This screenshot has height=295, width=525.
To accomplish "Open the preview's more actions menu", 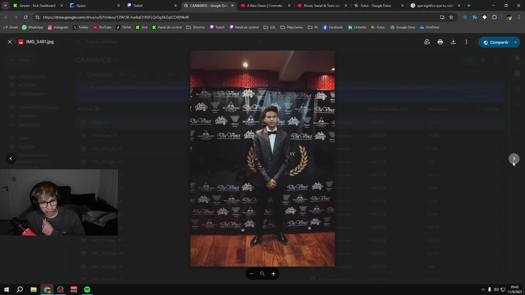I will pos(466,42).
